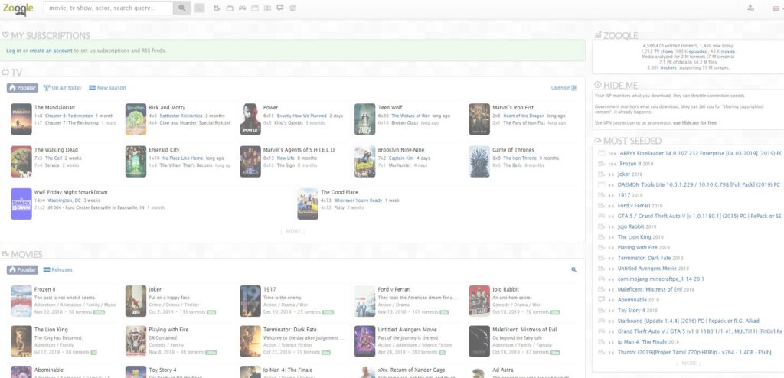Select the TV Popular tab
Screen dimensions: 784x378
point(22,88)
